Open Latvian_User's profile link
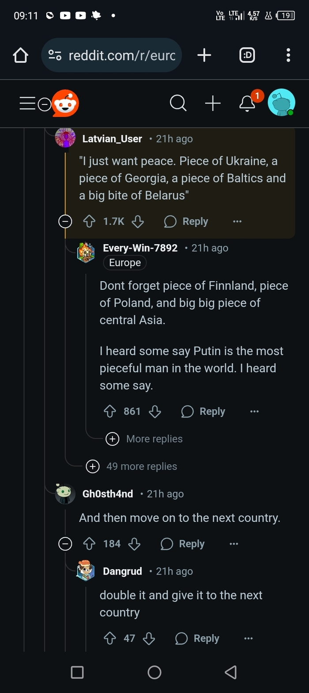Screen dimensions: 309x693 pos(111,138)
